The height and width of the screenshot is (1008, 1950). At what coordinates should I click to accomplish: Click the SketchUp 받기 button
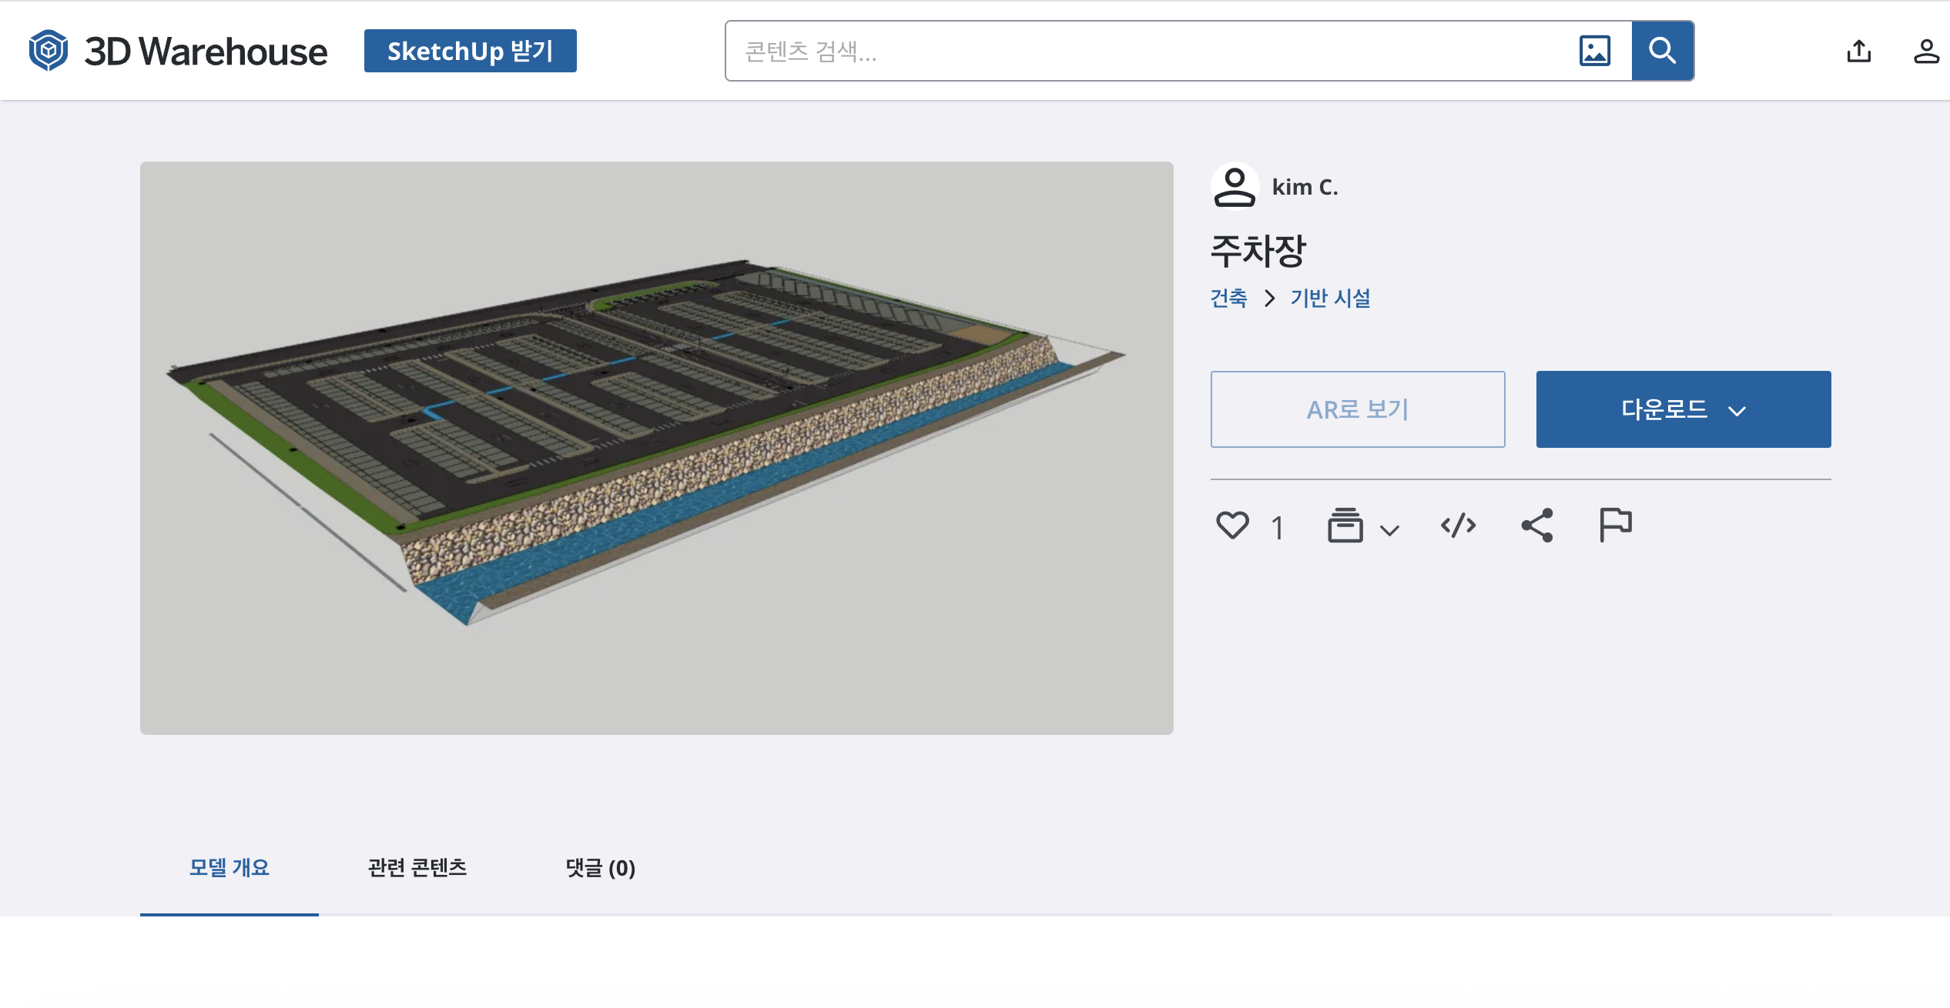pyautogui.click(x=470, y=51)
